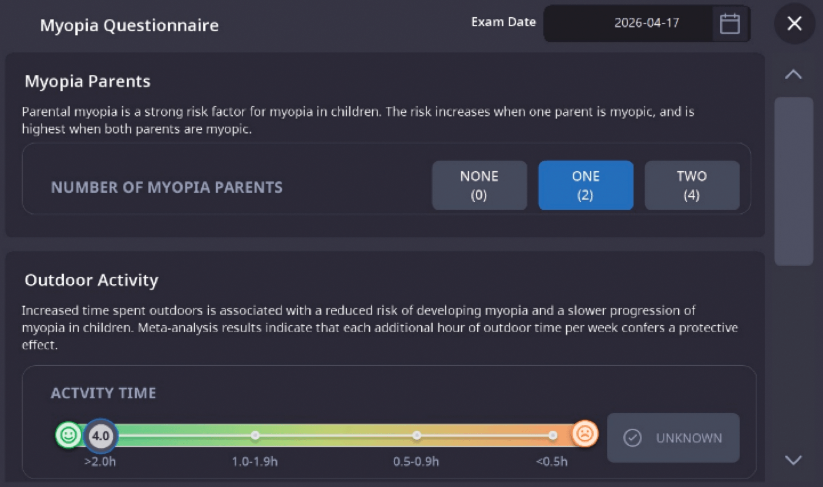Click the orange sad face icon
Viewport: 823px width, 487px height.
coord(585,434)
